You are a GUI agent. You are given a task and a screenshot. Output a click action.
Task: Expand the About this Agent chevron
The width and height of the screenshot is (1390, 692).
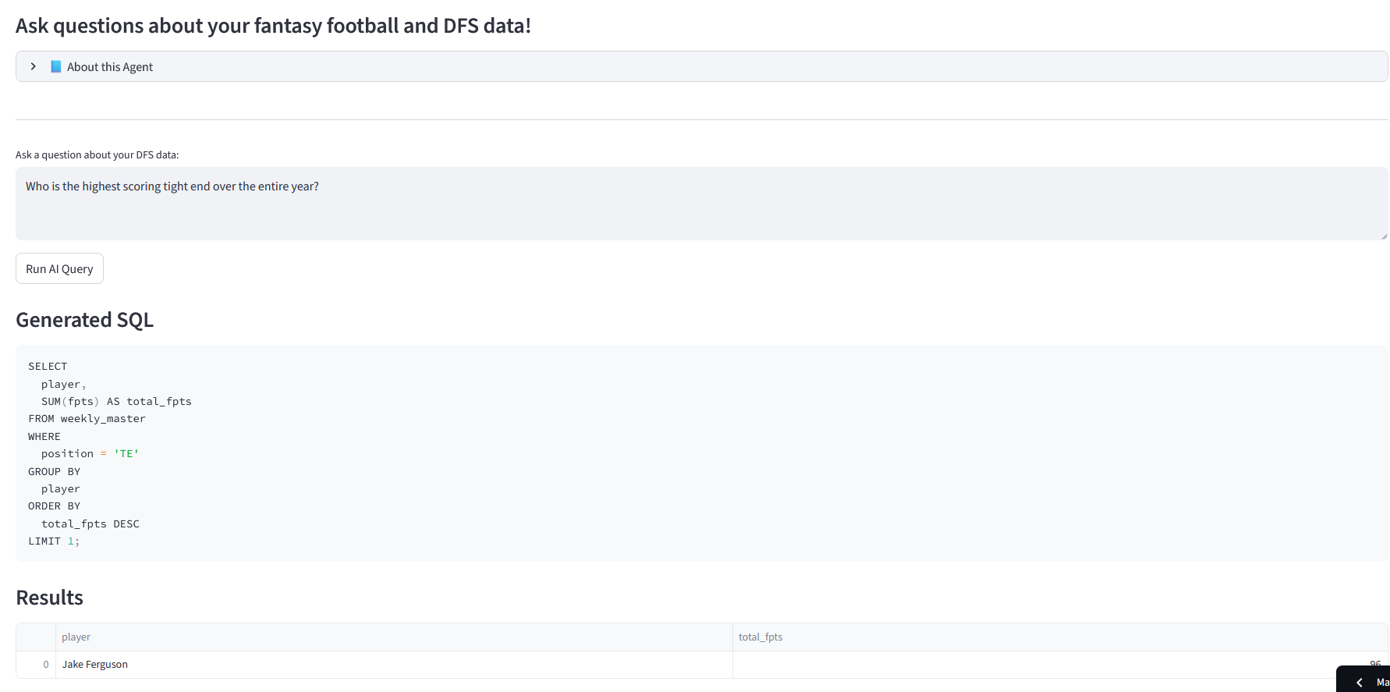click(x=34, y=66)
